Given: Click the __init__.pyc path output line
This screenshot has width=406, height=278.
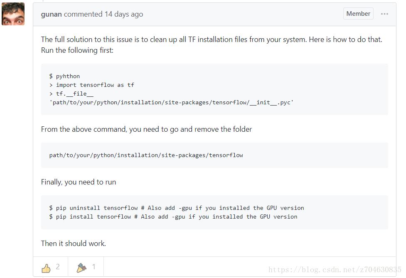Looking at the screenshot, I should click(x=171, y=102).
